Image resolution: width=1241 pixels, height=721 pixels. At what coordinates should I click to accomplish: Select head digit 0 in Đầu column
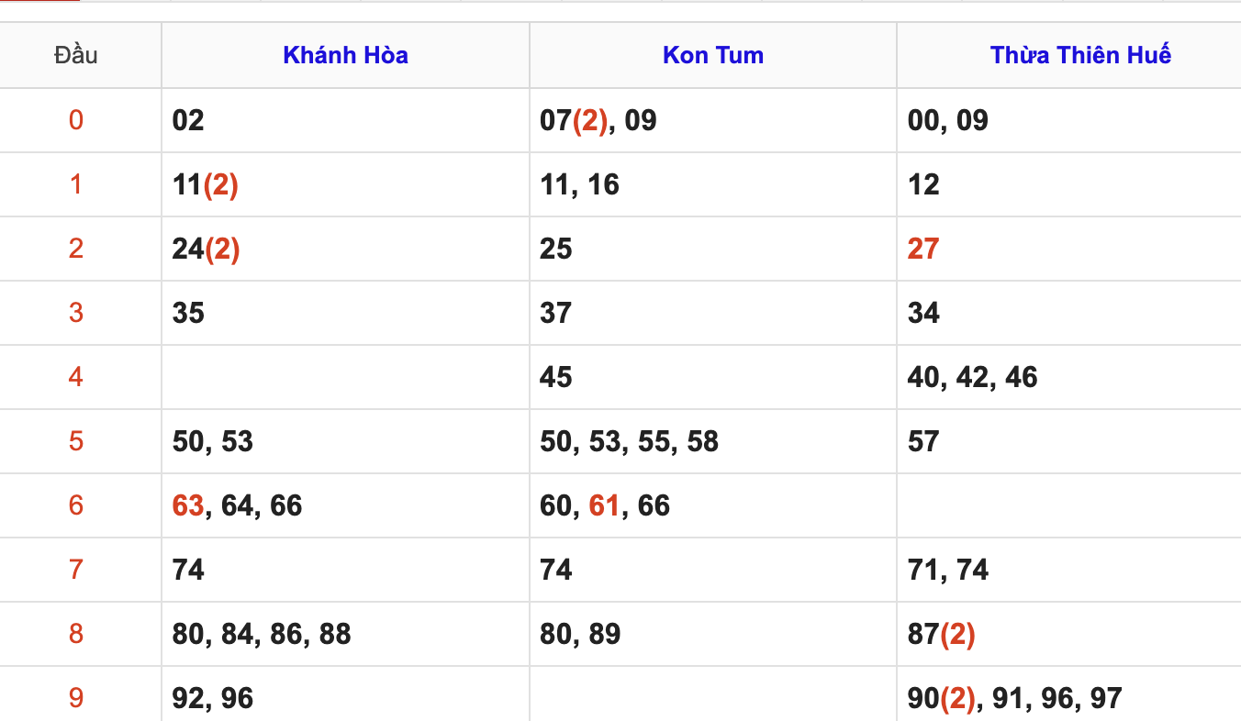click(x=76, y=120)
